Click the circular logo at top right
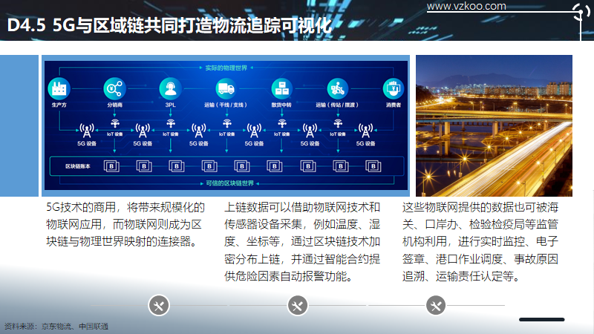This screenshot has width=594, height=334. pos(581,13)
